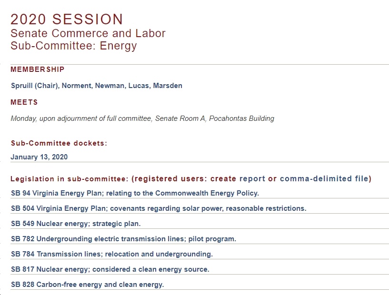389x295 pixels.
Task: Open Senator Spruill (Chair) member link
Action: (35, 86)
